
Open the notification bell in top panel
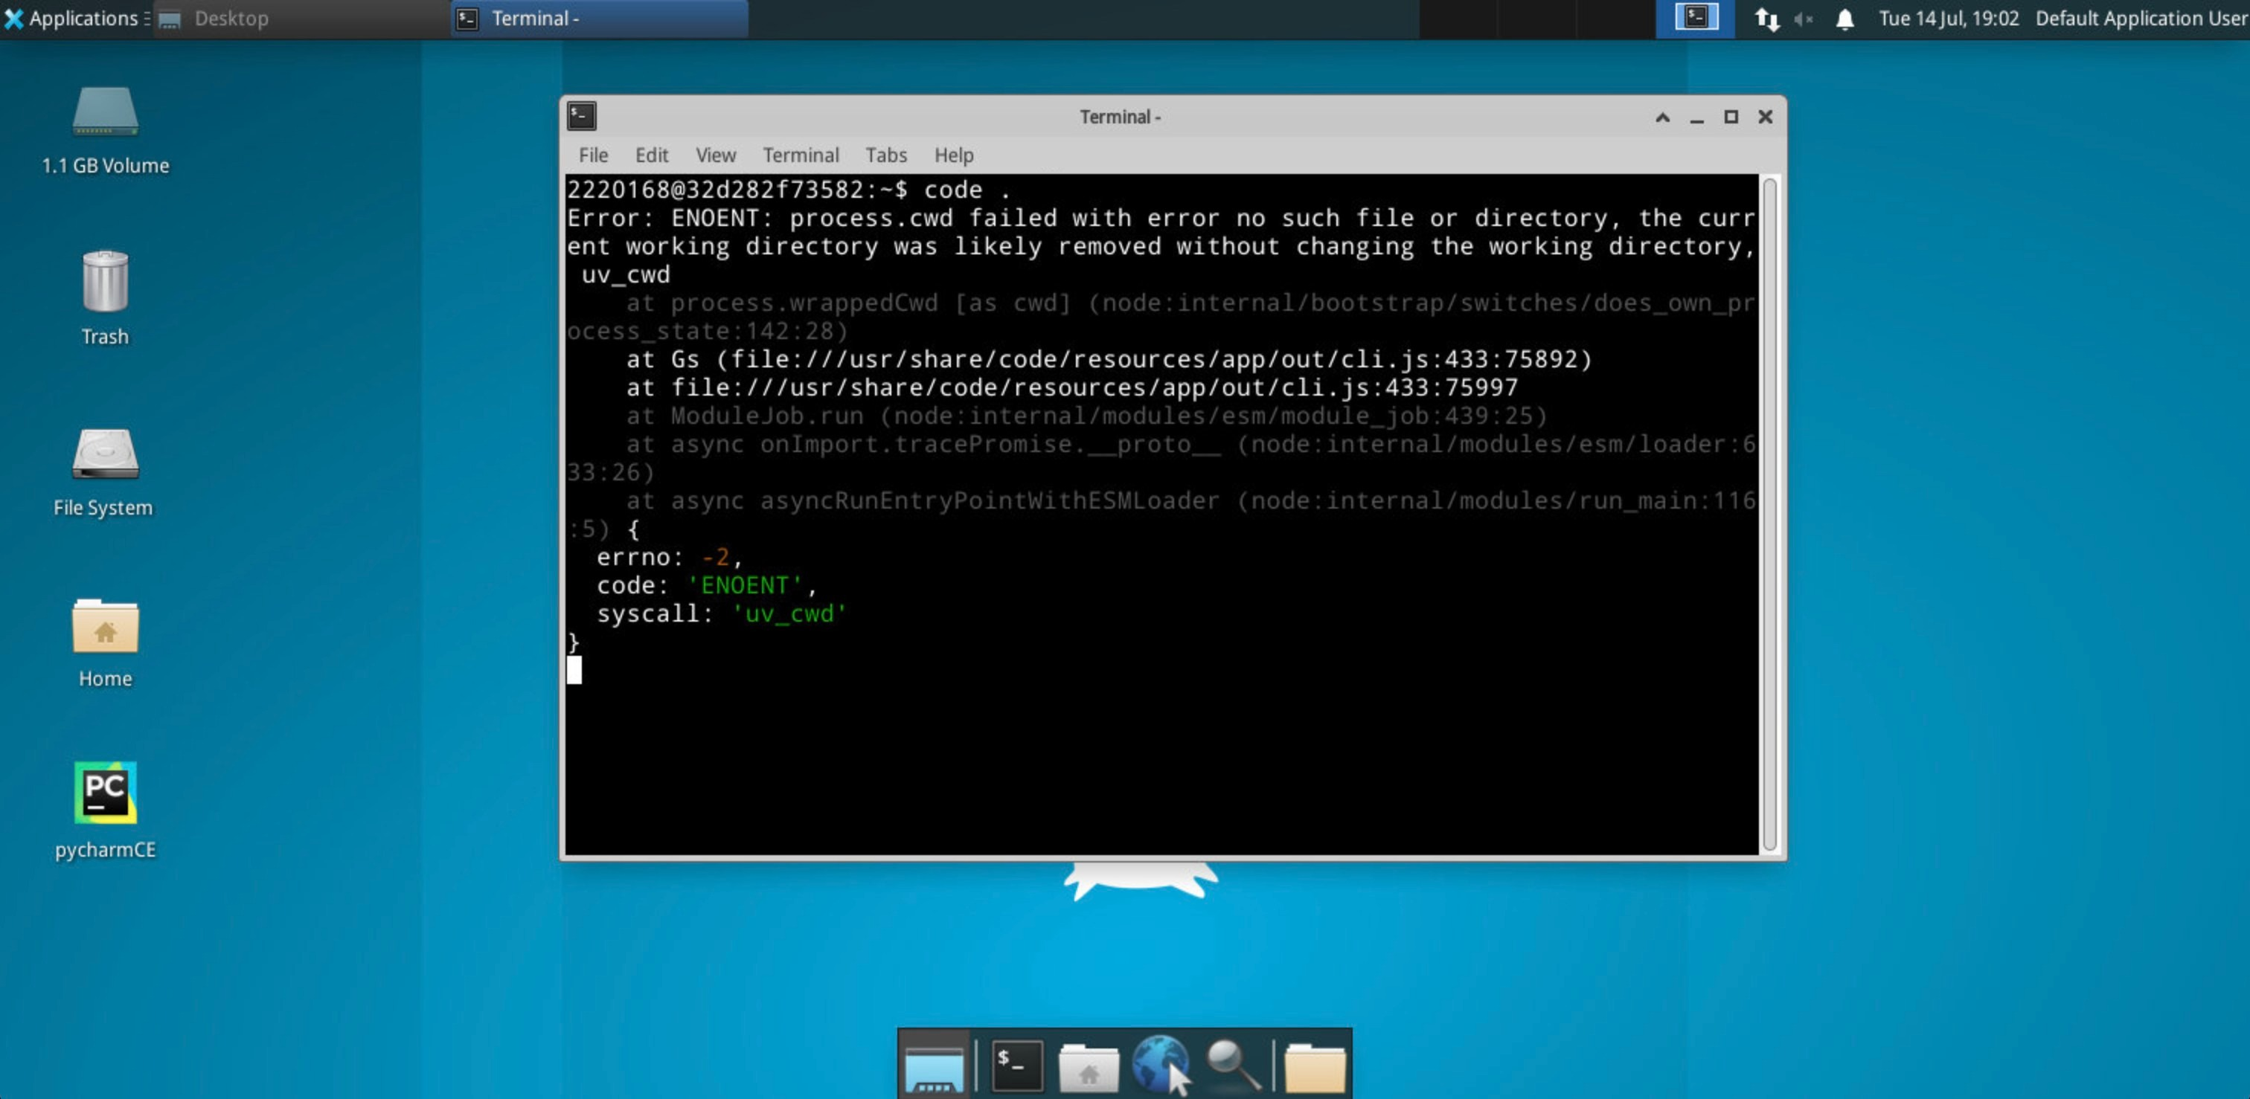coord(1844,19)
